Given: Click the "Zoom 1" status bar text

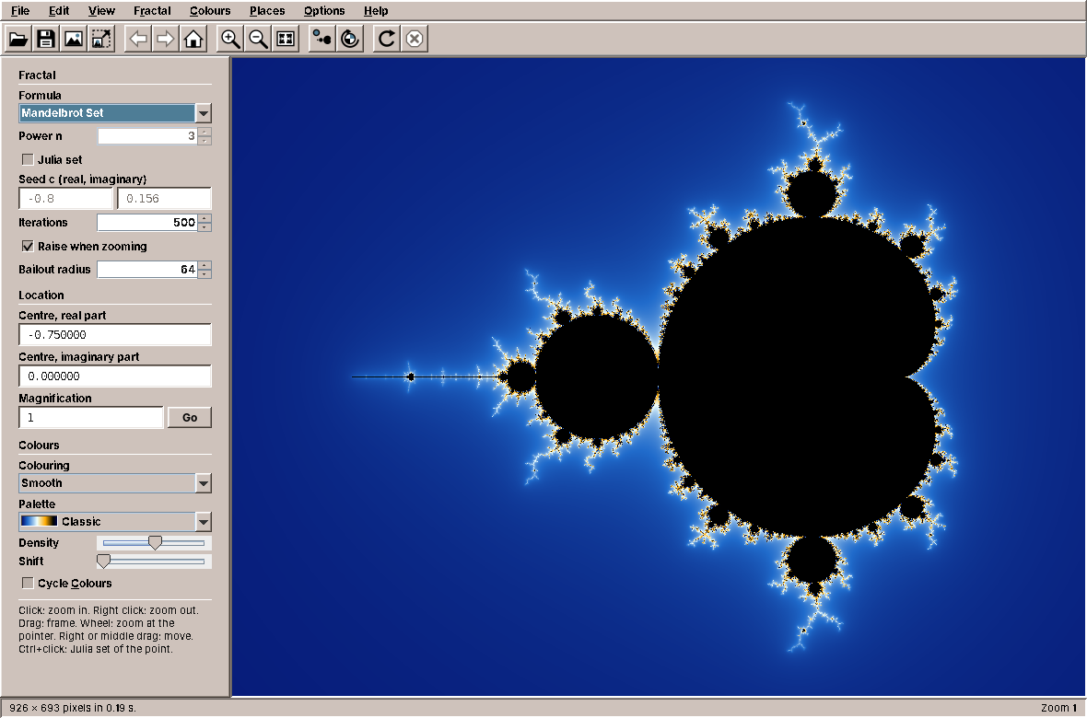Looking at the screenshot, I should click(1058, 708).
